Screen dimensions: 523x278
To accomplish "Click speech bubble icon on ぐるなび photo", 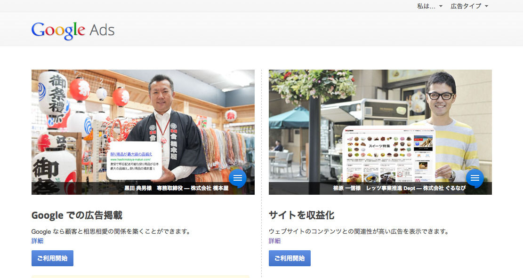I will point(475,178).
